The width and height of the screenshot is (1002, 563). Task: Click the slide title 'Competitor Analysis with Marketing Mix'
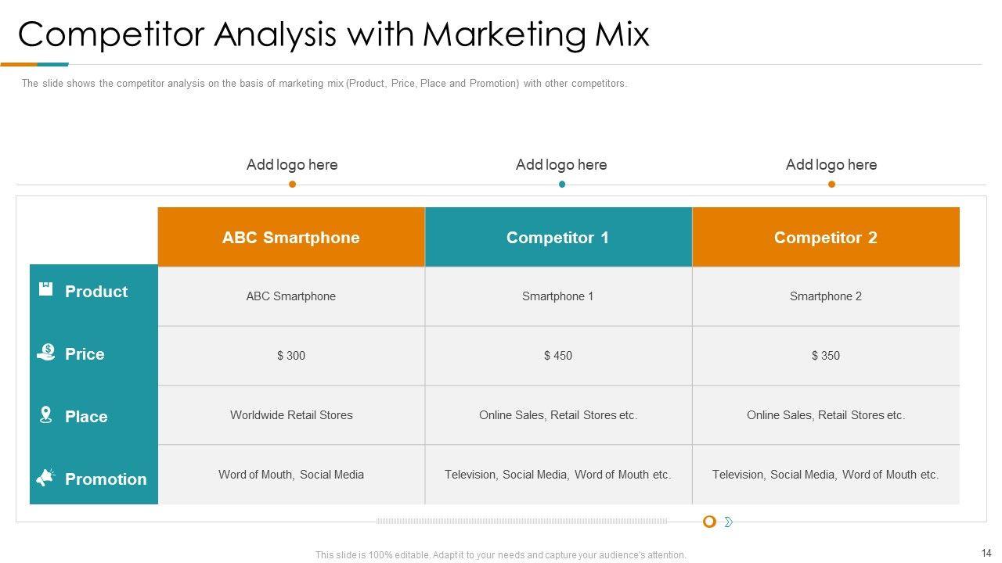tap(333, 35)
